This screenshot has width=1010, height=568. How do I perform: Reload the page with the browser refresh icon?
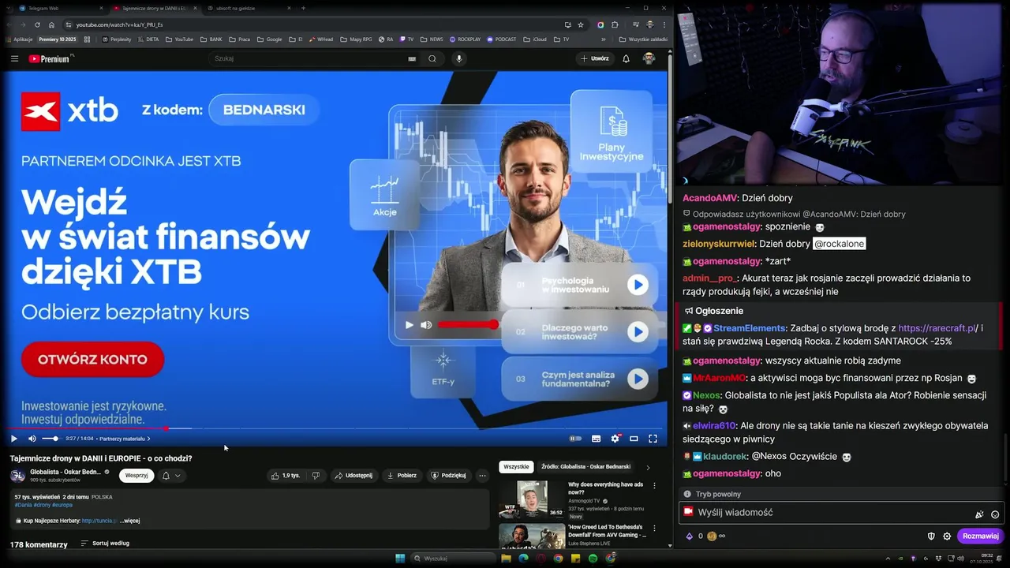tap(37, 24)
